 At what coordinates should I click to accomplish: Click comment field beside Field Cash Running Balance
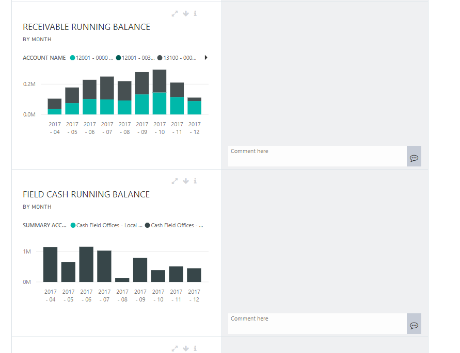coord(318,324)
